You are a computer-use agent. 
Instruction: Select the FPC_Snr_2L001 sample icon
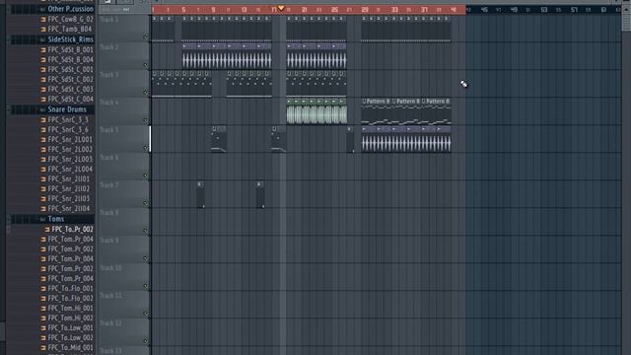point(43,140)
